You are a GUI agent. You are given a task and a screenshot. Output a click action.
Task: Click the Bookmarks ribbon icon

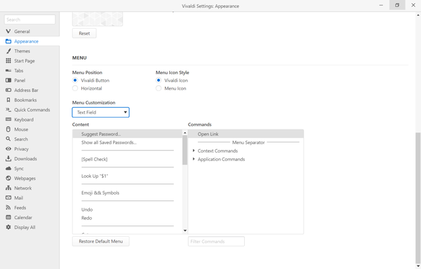[x=8, y=100]
